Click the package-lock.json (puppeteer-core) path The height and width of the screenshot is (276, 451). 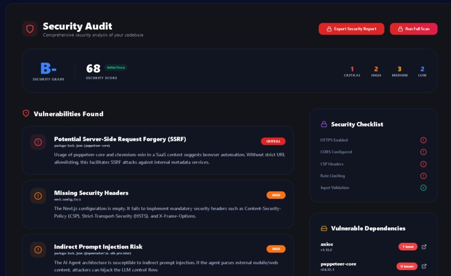(x=82, y=146)
